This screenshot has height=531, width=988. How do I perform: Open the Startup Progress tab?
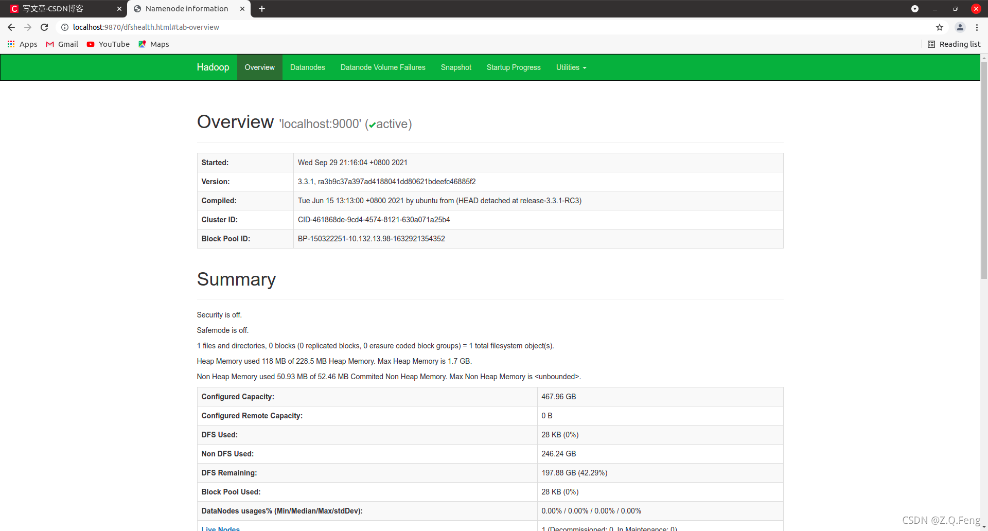pos(514,67)
